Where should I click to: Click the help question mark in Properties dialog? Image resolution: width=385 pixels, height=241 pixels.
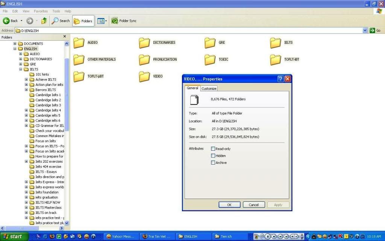[x=280, y=79]
